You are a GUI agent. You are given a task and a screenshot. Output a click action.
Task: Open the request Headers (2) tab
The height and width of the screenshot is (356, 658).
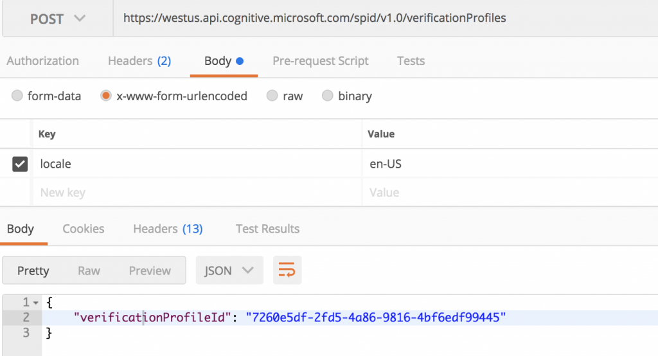click(x=139, y=61)
